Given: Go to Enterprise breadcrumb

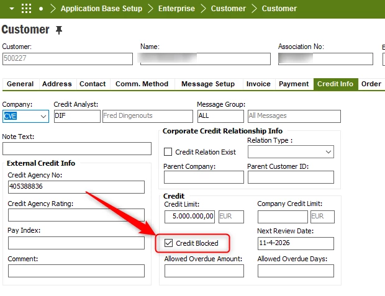Looking at the screenshot, I should 176,9.
